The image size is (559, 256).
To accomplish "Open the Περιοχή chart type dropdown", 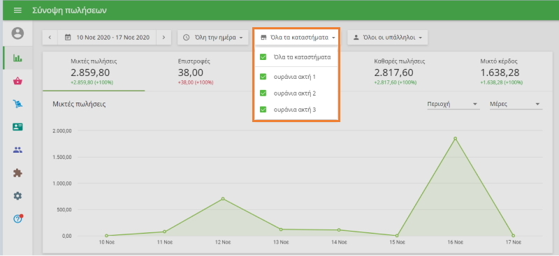I will click(x=453, y=105).
